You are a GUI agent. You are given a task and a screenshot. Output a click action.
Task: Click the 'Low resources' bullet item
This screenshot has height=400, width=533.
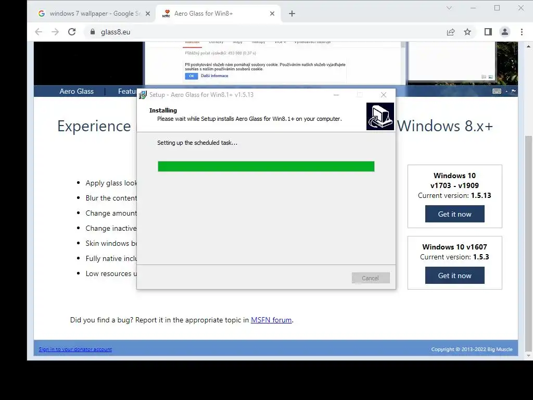click(111, 274)
